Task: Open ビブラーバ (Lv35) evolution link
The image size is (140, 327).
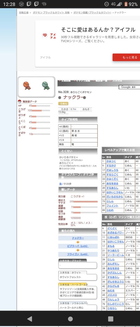Action: pyautogui.click(x=78, y=246)
